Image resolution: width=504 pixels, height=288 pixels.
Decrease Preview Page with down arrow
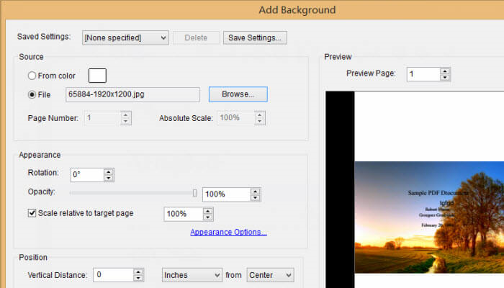point(445,78)
